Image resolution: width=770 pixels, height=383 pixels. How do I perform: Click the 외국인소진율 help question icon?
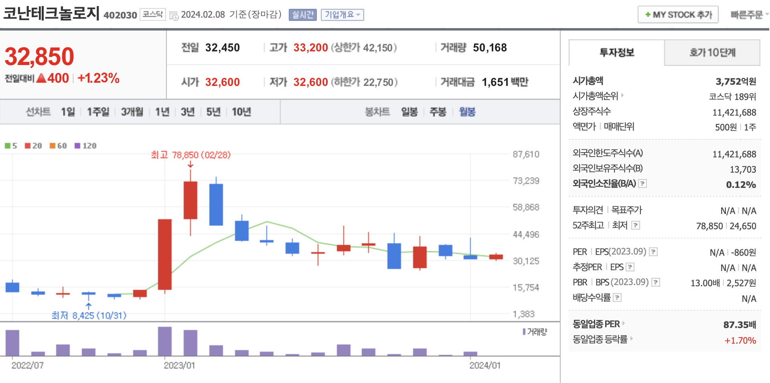click(642, 183)
